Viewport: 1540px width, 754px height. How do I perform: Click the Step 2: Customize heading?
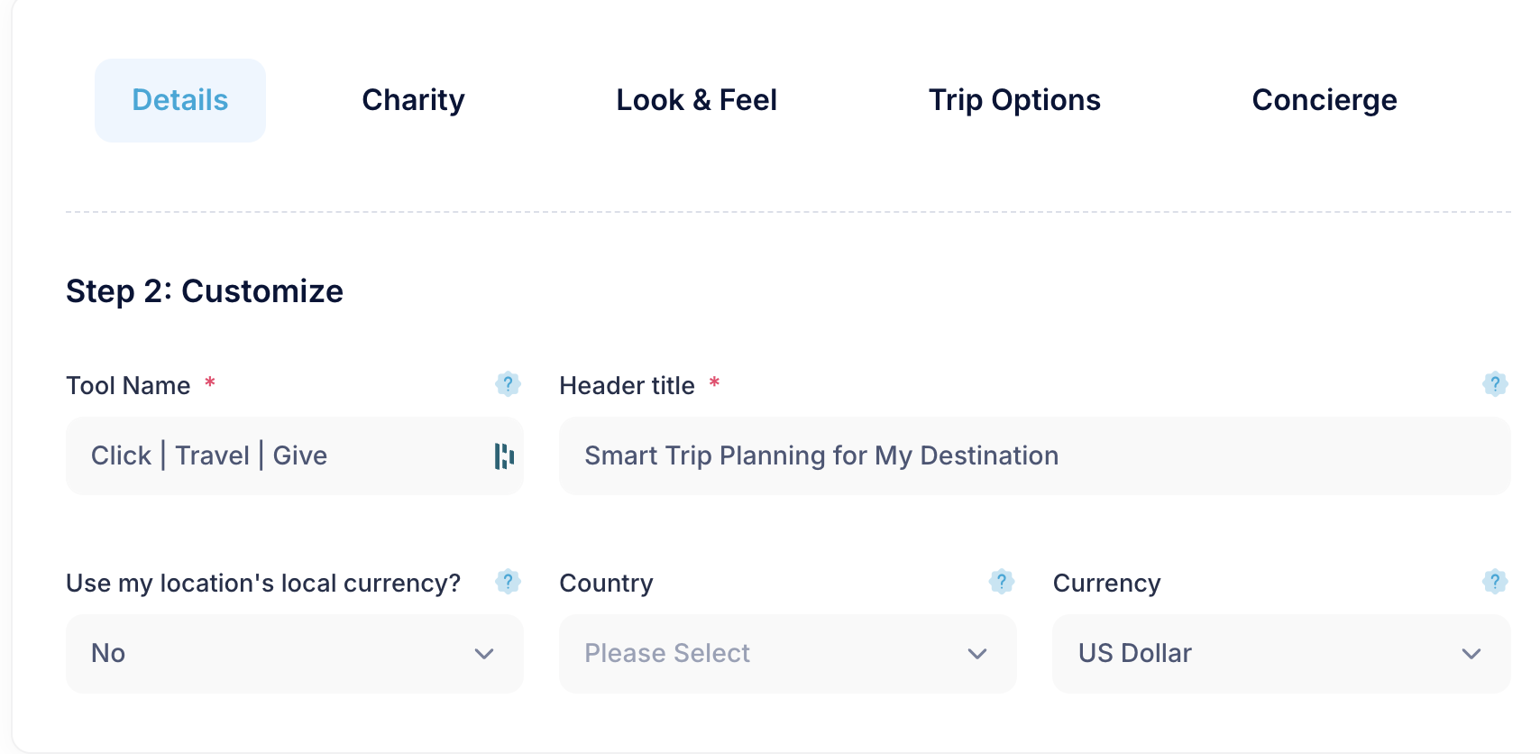click(x=205, y=291)
